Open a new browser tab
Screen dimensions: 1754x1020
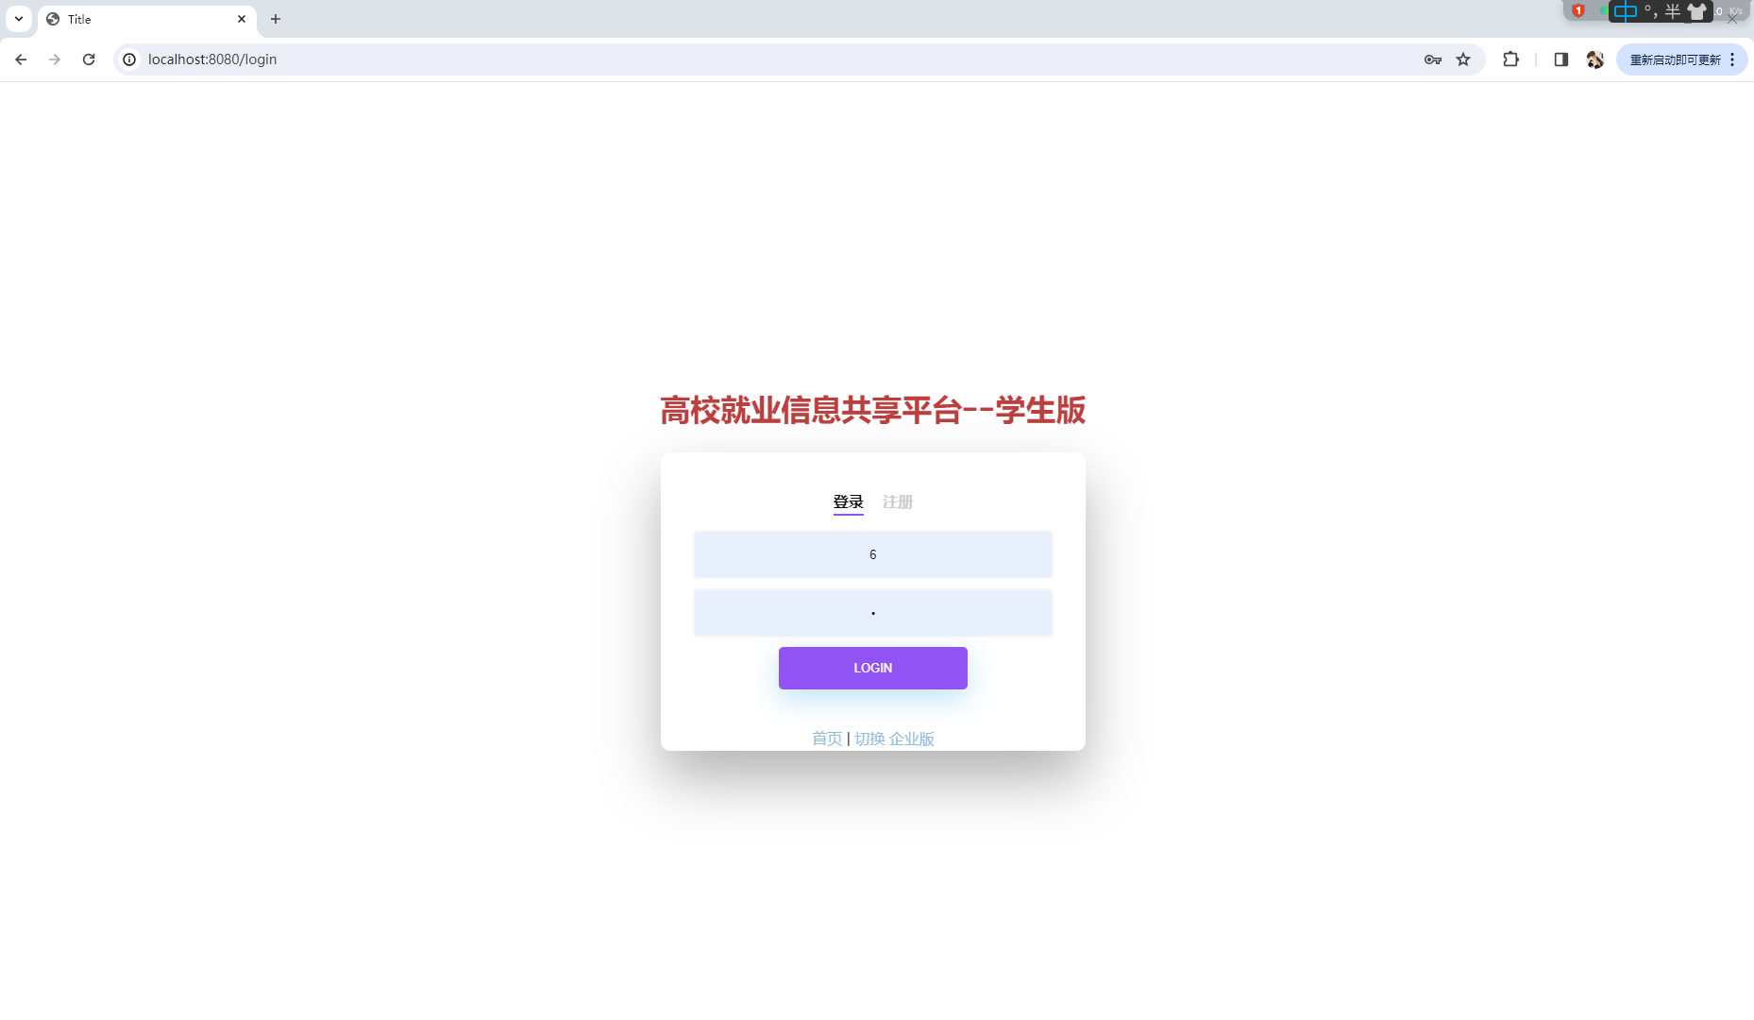click(276, 19)
